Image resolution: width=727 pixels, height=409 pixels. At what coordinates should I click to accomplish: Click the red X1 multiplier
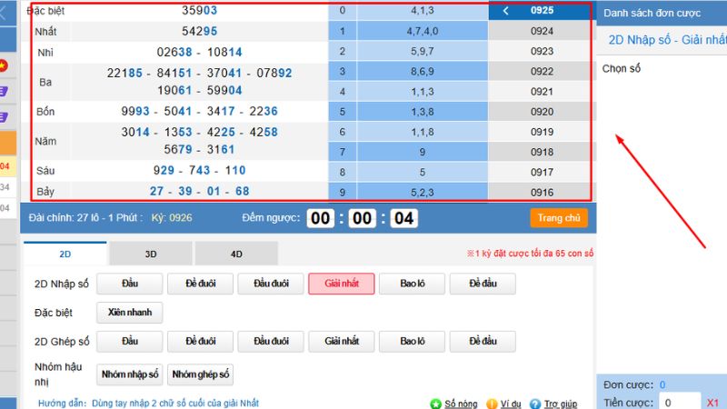point(713,402)
